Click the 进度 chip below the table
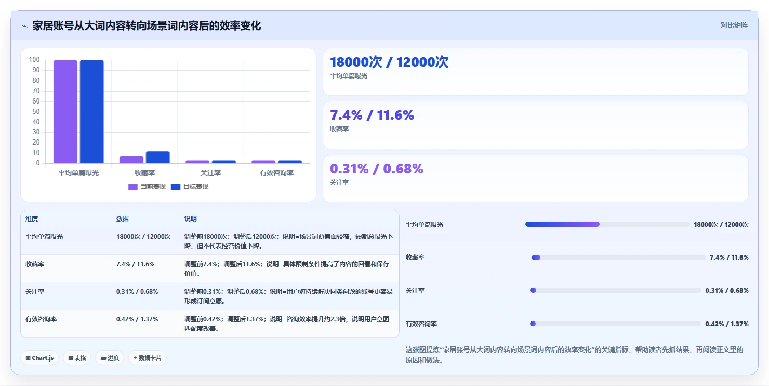 pos(110,358)
